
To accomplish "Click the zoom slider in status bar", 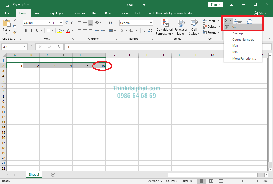I will point(243,181).
